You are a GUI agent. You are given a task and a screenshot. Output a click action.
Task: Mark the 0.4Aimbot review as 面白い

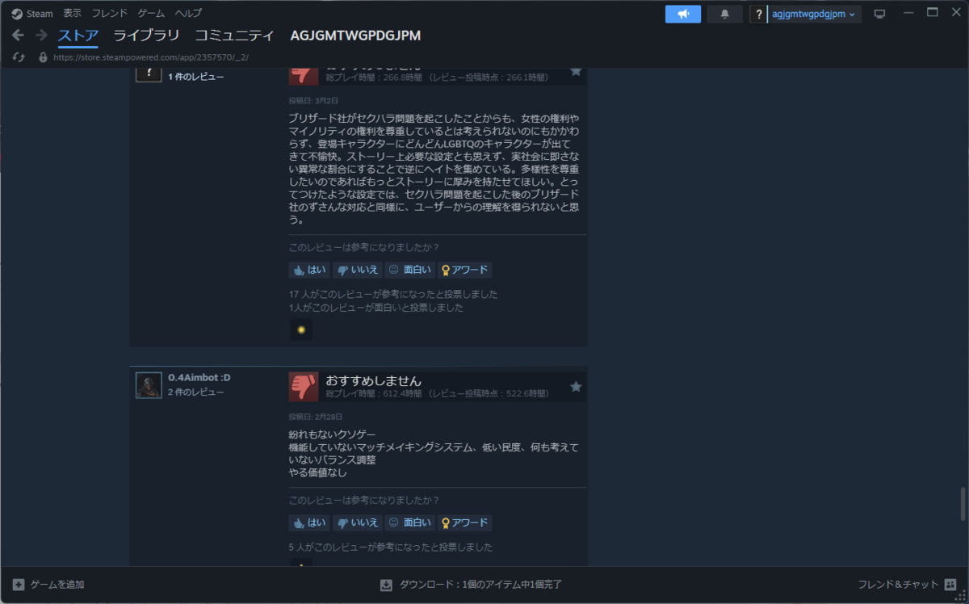click(410, 522)
